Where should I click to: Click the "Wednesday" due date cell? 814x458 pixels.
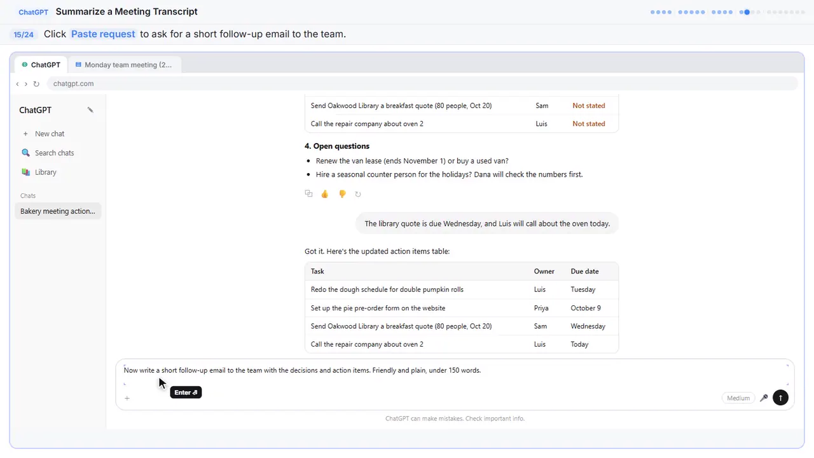tap(588, 326)
